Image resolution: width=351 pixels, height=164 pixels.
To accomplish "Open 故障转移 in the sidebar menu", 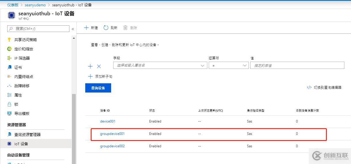I will point(22,86).
